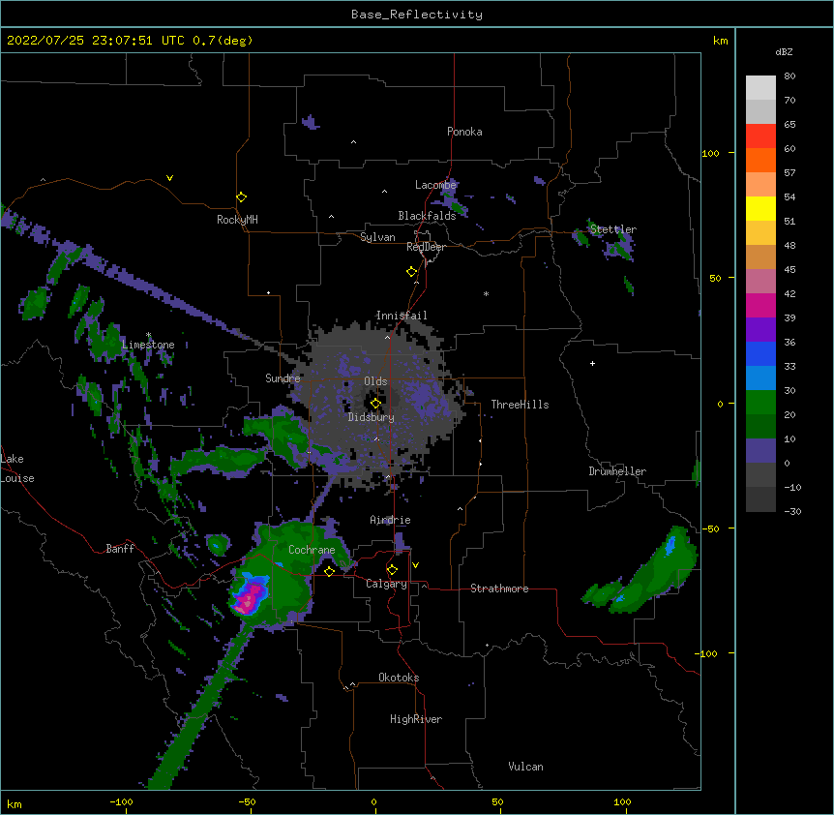
Task: Click the yellow diamond marker near RockyMH
Action: point(241,197)
